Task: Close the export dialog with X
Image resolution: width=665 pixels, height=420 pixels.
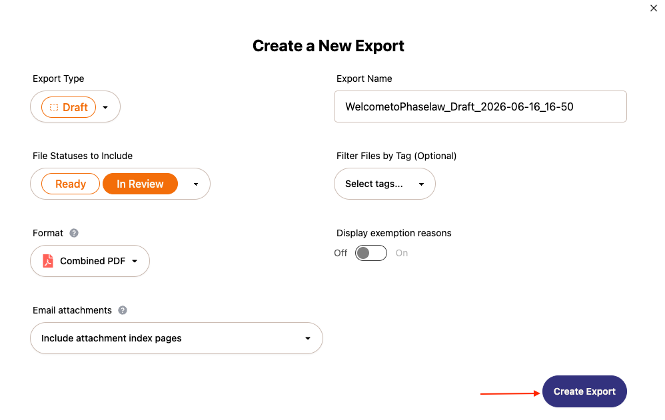Action: 654,8
